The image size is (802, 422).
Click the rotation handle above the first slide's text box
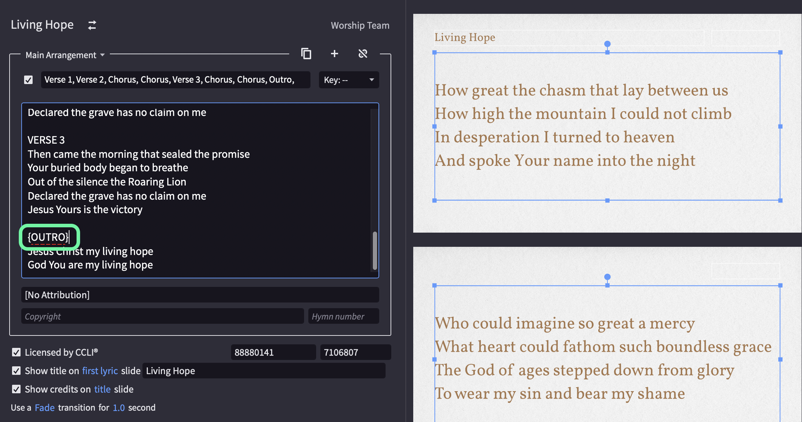[x=607, y=44]
